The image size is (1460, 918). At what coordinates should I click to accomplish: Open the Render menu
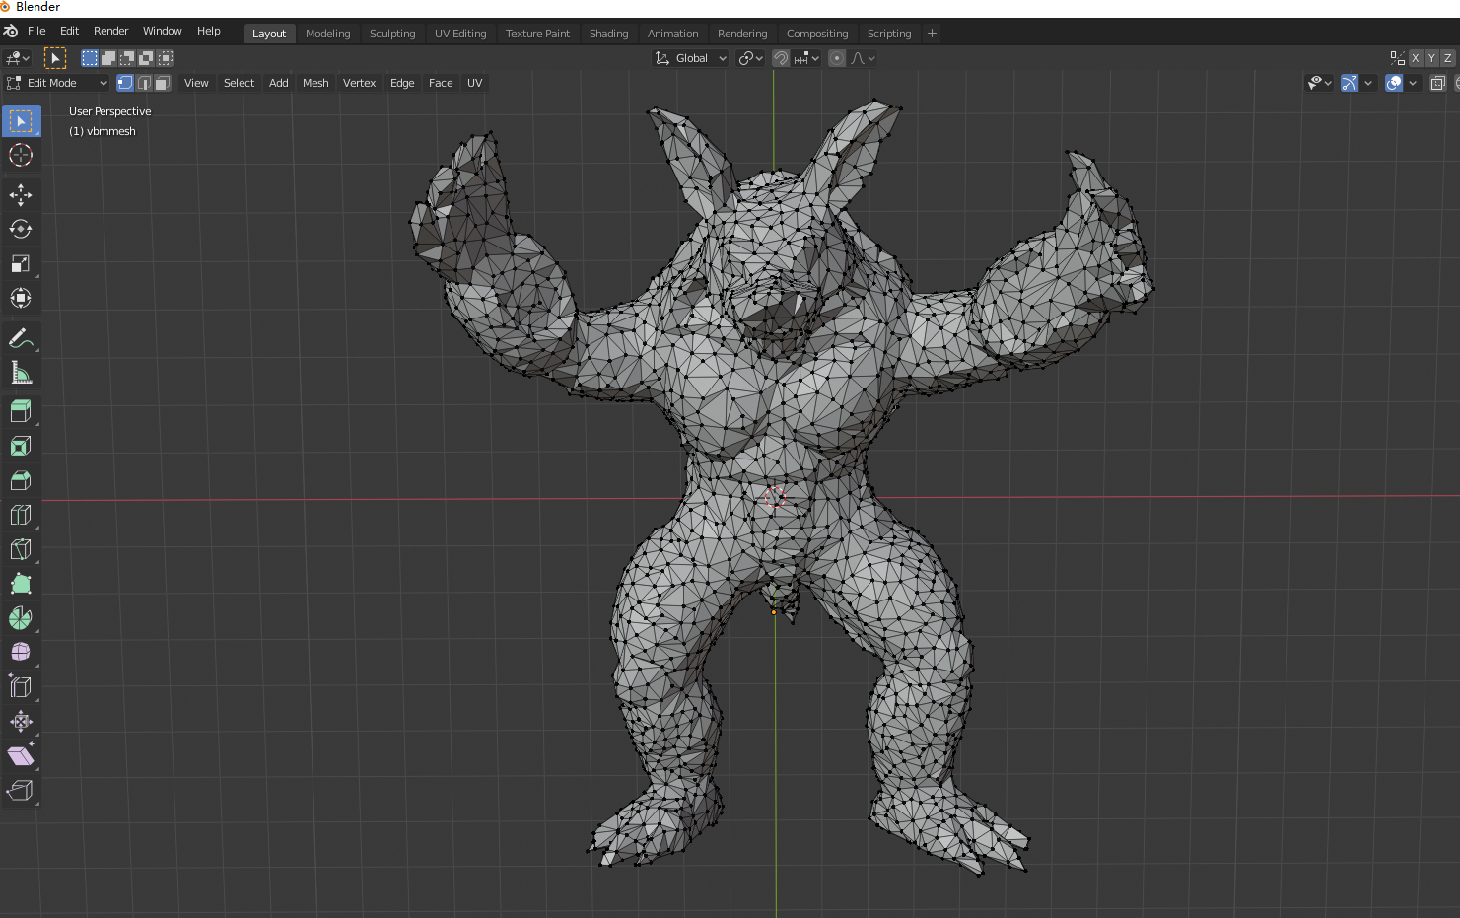coord(110,31)
